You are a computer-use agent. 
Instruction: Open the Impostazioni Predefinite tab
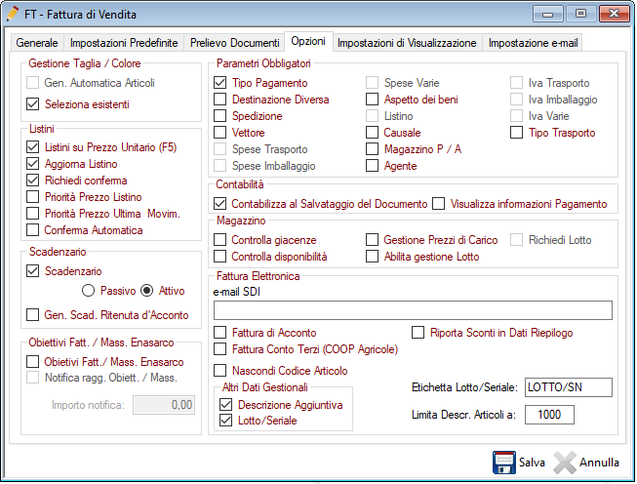124,43
